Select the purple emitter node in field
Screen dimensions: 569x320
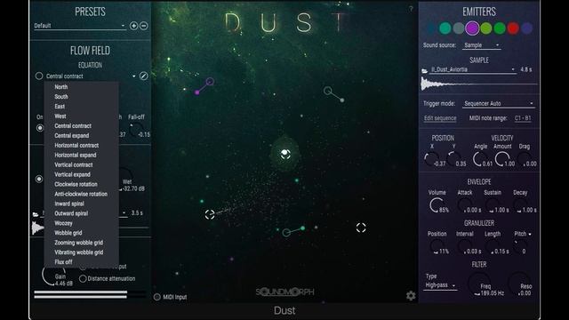click(210, 82)
